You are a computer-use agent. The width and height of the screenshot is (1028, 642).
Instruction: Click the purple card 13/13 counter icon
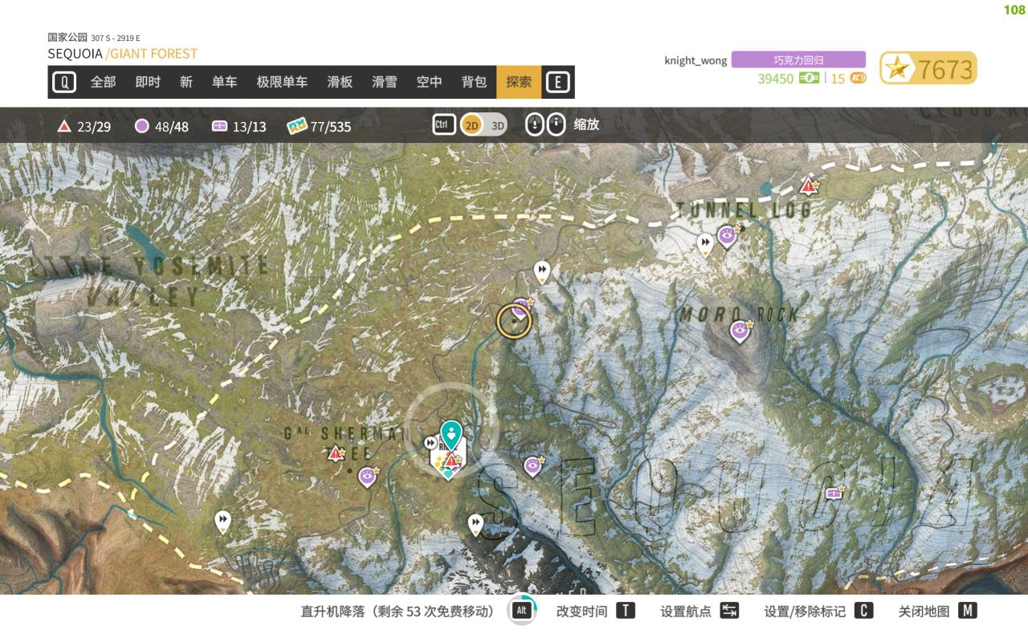[x=219, y=126]
